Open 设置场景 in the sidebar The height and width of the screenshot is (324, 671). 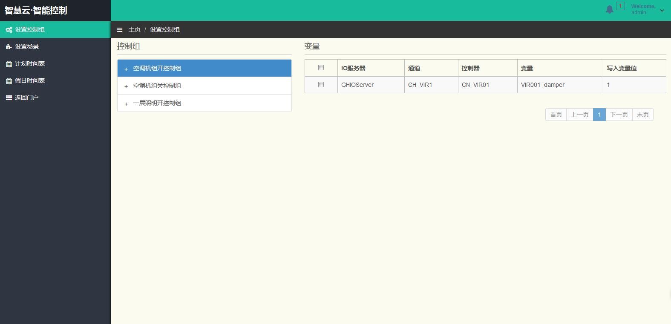pos(55,46)
